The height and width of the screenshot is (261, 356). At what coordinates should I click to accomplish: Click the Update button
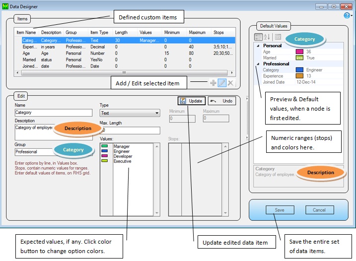tap(192, 101)
